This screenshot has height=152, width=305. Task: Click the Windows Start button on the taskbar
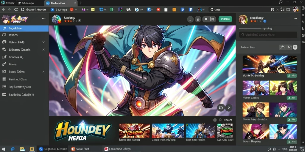4,149
